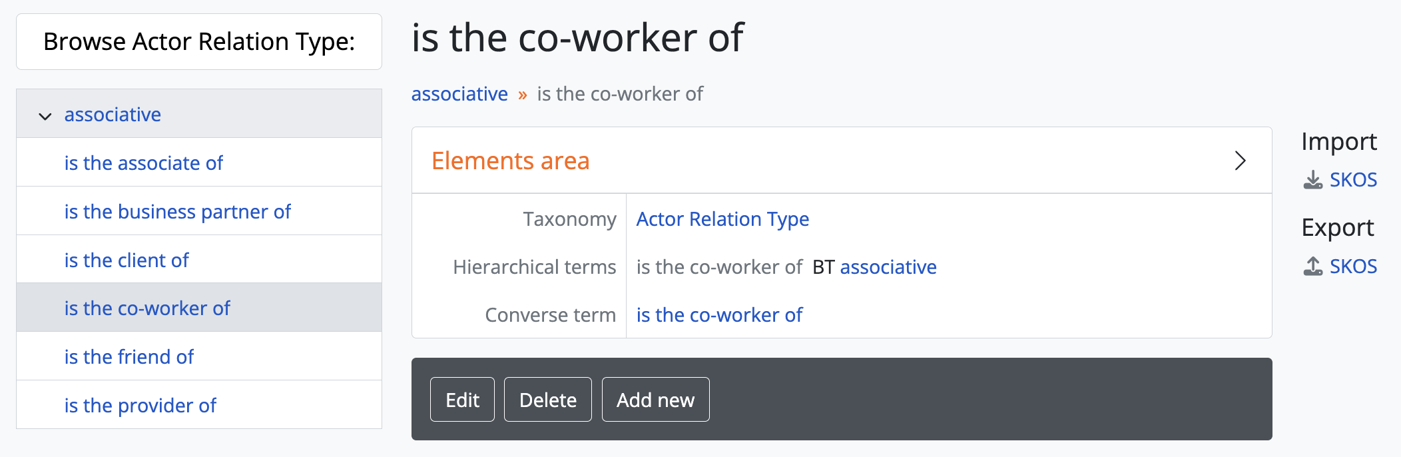Select 'is the associate of' in sidebar
Viewport: 1401px width, 457px height.
[x=143, y=163]
